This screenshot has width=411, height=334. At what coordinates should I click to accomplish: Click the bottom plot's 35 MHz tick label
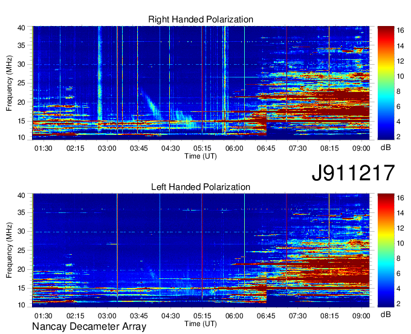point(21,212)
